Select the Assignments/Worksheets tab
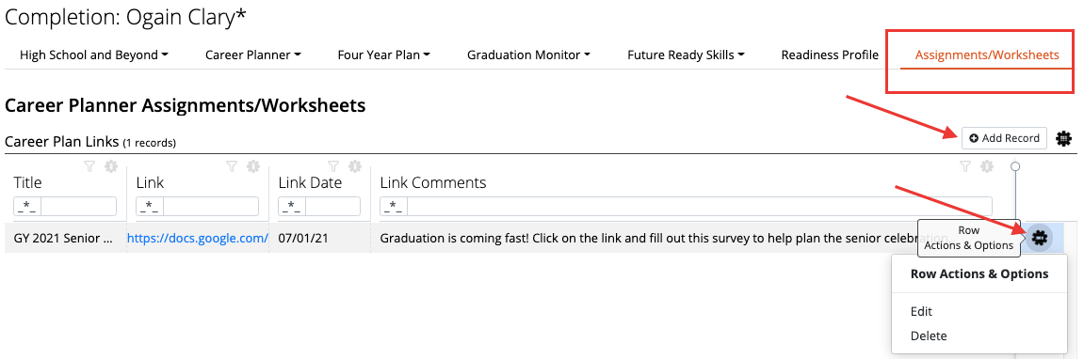The image size is (1084, 359). (x=987, y=55)
